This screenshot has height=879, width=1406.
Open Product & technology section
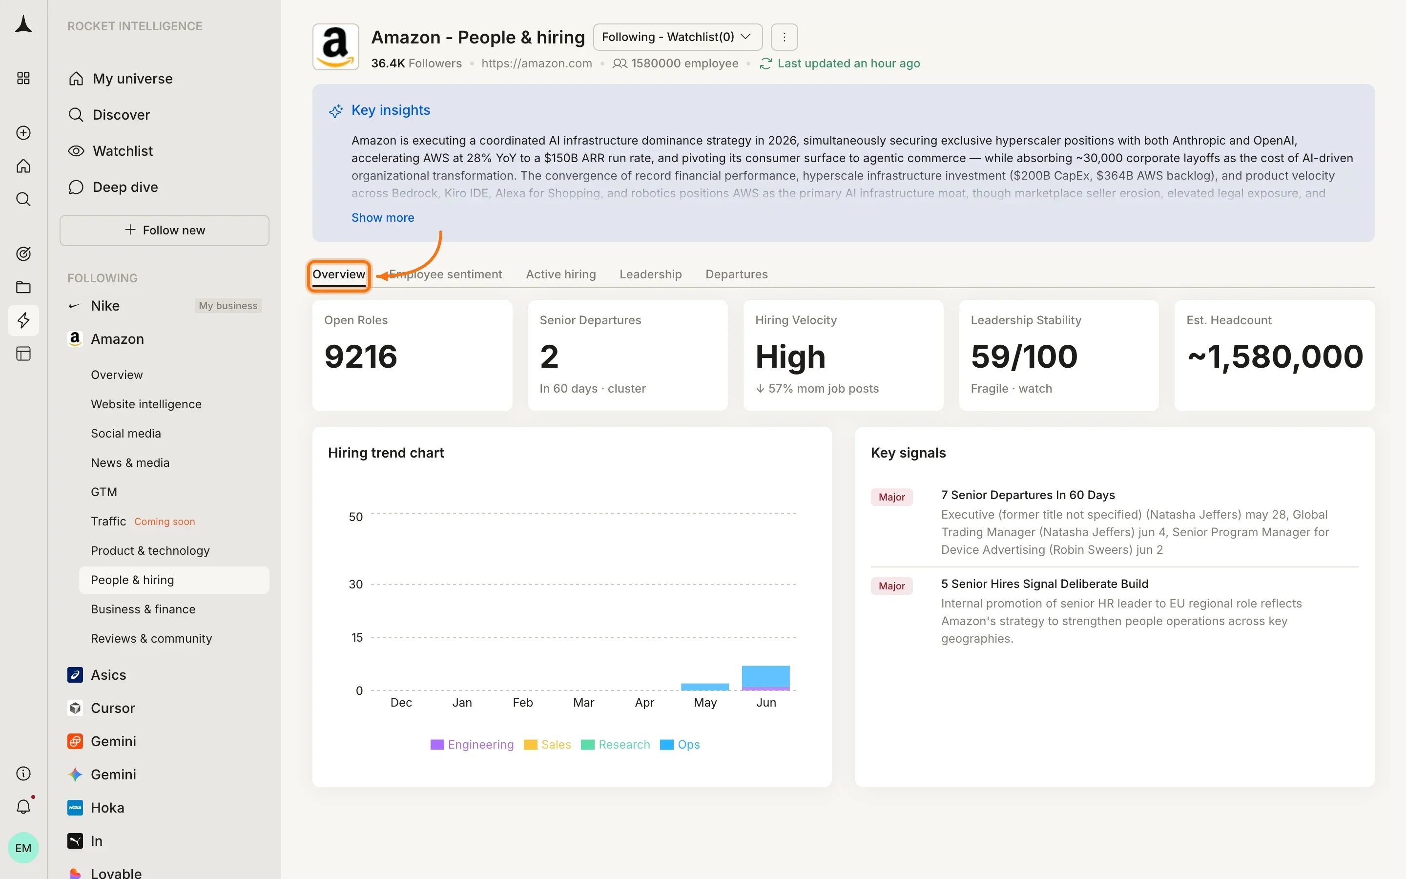click(150, 550)
